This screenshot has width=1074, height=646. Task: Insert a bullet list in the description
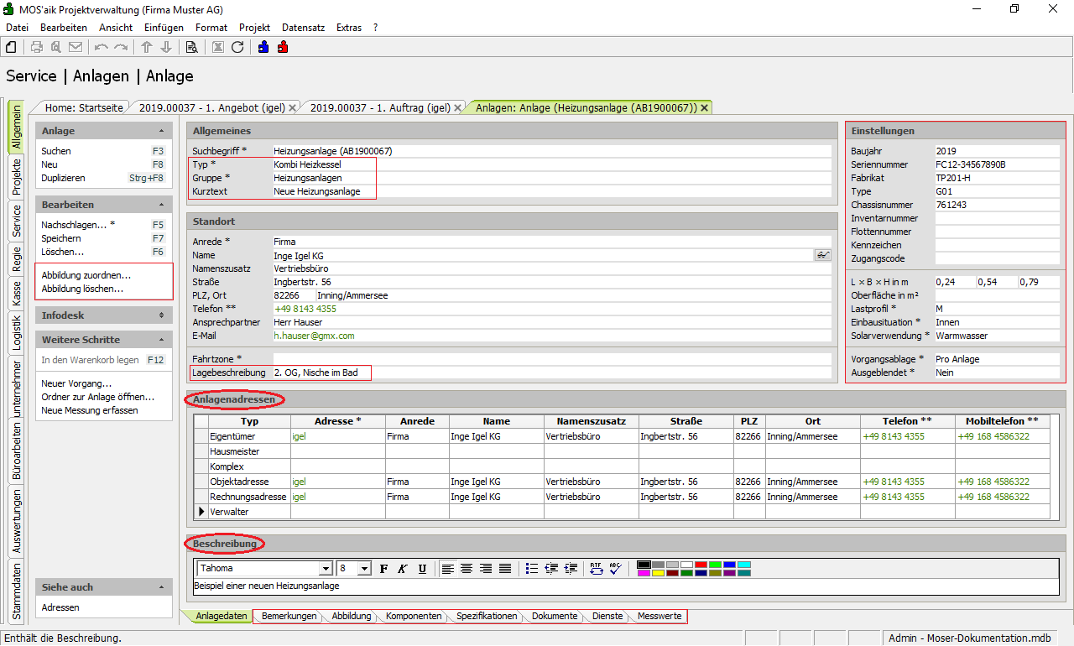531,569
